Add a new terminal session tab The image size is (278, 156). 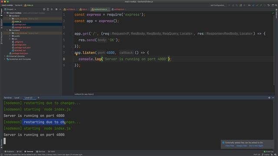(x=39, y=97)
